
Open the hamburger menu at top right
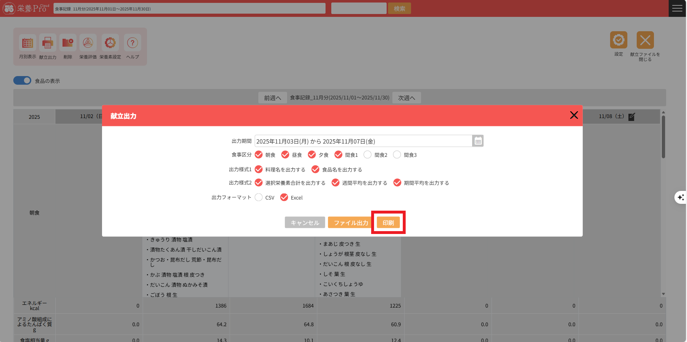point(677,8)
